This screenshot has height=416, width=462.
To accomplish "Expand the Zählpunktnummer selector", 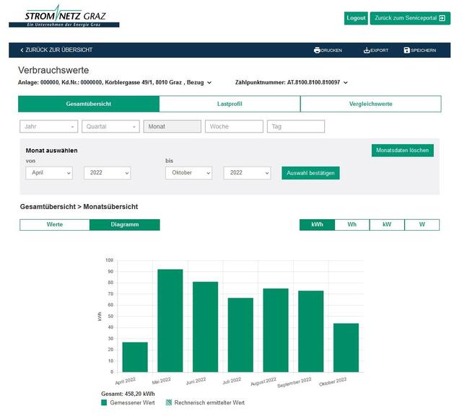I will click(346, 83).
